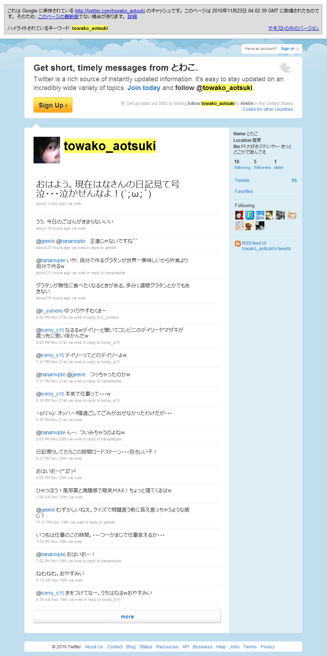
Task: Expand the Sign in dropdown arrow
Action: (x=298, y=49)
